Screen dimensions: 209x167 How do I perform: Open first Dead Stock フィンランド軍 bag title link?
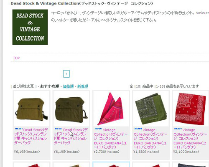(31, 136)
